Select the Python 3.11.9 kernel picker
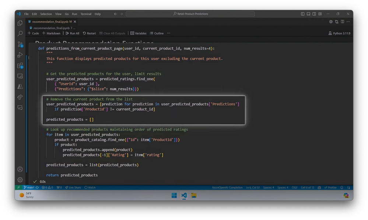 339,33
